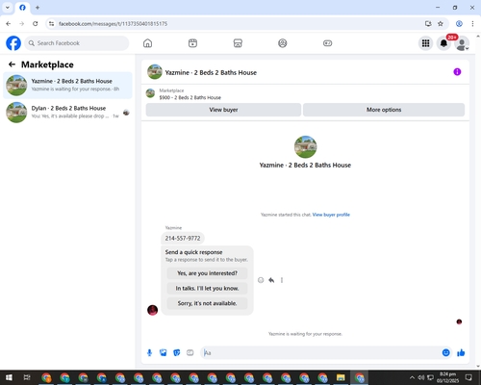Open the notifications bell
The image size is (481, 385).
coord(443,43)
